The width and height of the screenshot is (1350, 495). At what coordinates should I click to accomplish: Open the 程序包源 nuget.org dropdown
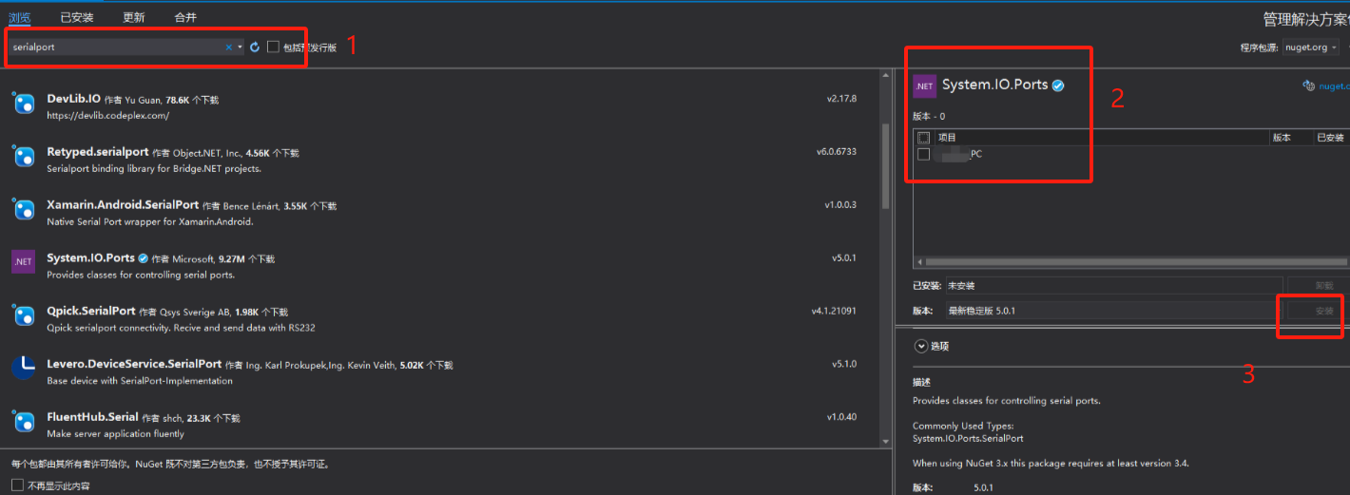[x=1310, y=48]
